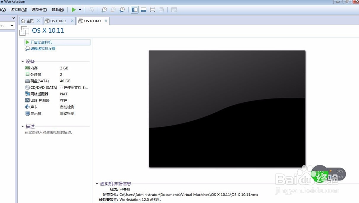This screenshot has width=359, height=203.
Task: Close the first OS X 10.11 tab
Action: pyautogui.click(x=72, y=20)
